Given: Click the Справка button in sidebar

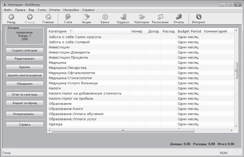Looking at the screenshot, I should [25, 125].
